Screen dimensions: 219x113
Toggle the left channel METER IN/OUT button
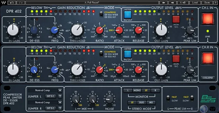(x=128, y=15)
